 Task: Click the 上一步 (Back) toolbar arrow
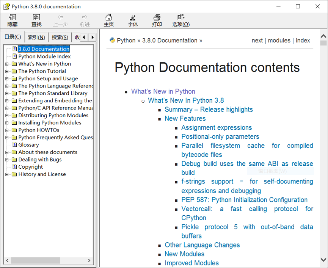(x=60, y=20)
